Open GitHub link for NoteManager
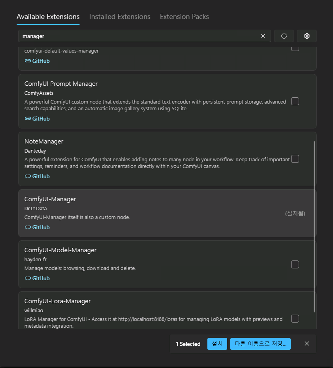Screen dimensions: 333x368 (37, 176)
